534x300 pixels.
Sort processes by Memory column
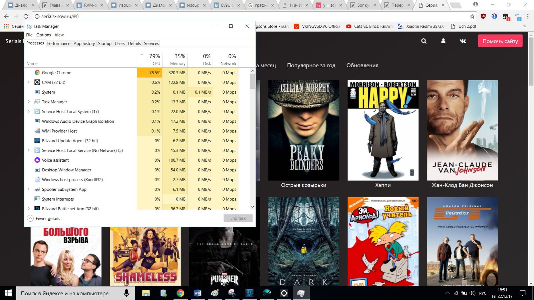pyautogui.click(x=175, y=59)
